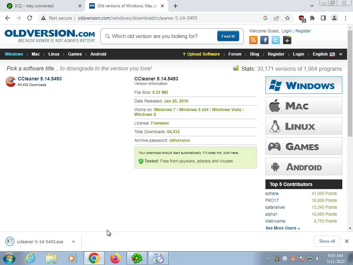Launch Windows Media Player from taskbar

pyautogui.click(x=72, y=258)
